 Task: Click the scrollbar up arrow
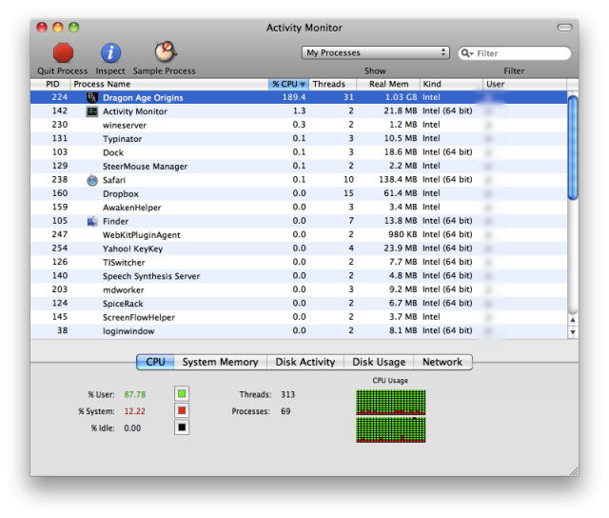point(573,320)
